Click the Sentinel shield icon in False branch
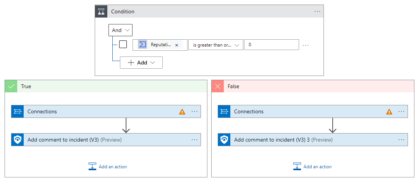The image size is (419, 182). pyautogui.click(x=224, y=140)
